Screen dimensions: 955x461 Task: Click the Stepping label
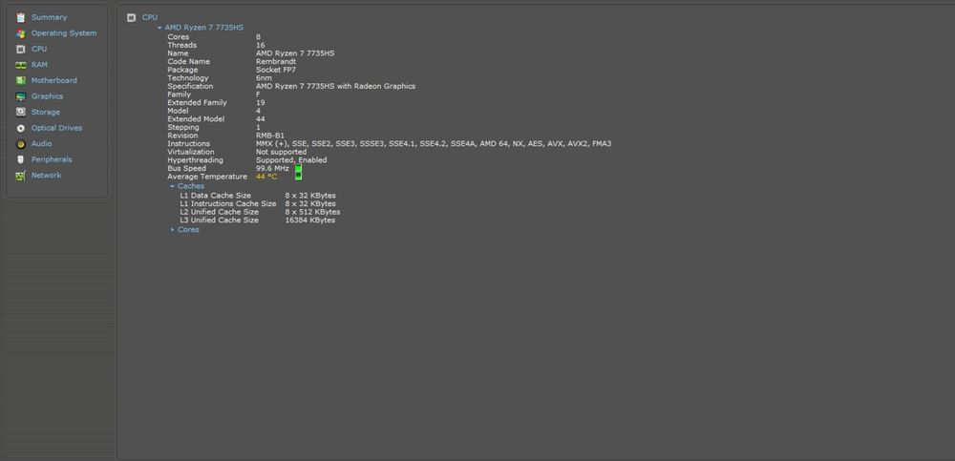click(x=182, y=127)
